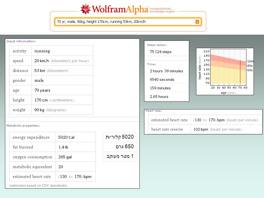
Task: Select the 'running' activity value
Action: click(42, 51)
